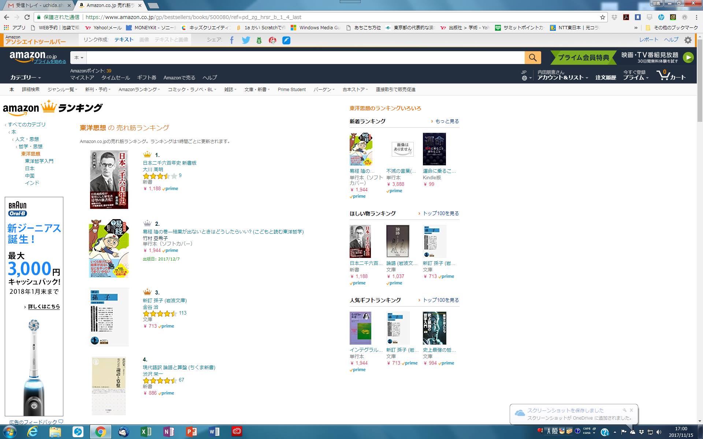
Task: Click the orange search magnifier button
Action: 533,57
